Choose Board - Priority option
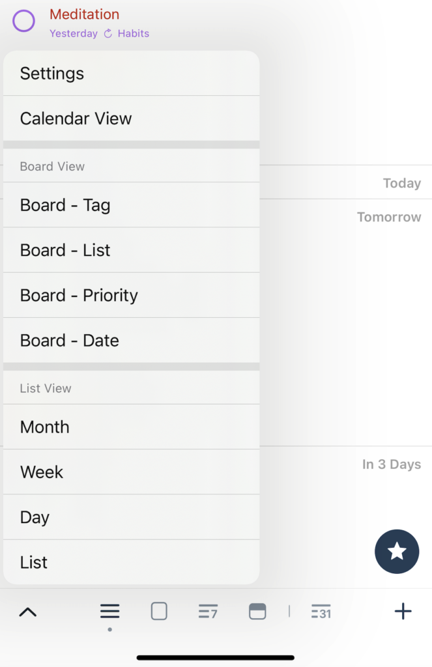The image size is (432, 667). 131,295
